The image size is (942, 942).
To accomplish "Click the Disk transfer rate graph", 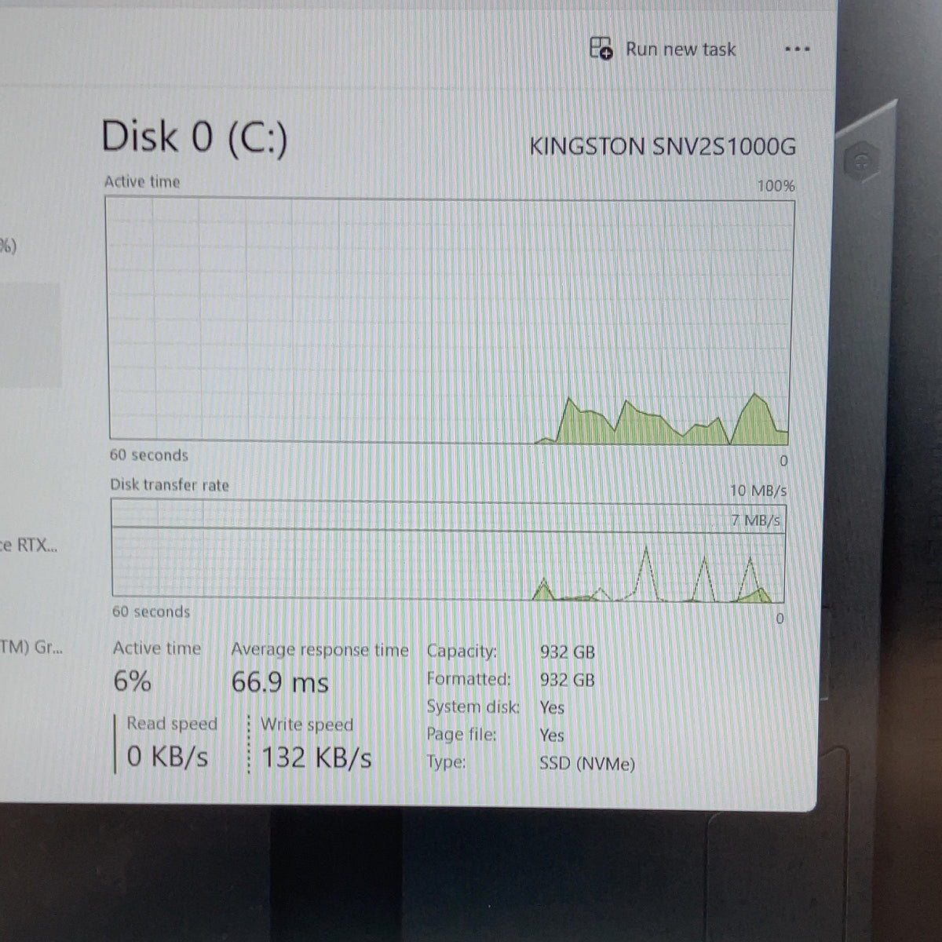I will (447, 552).
